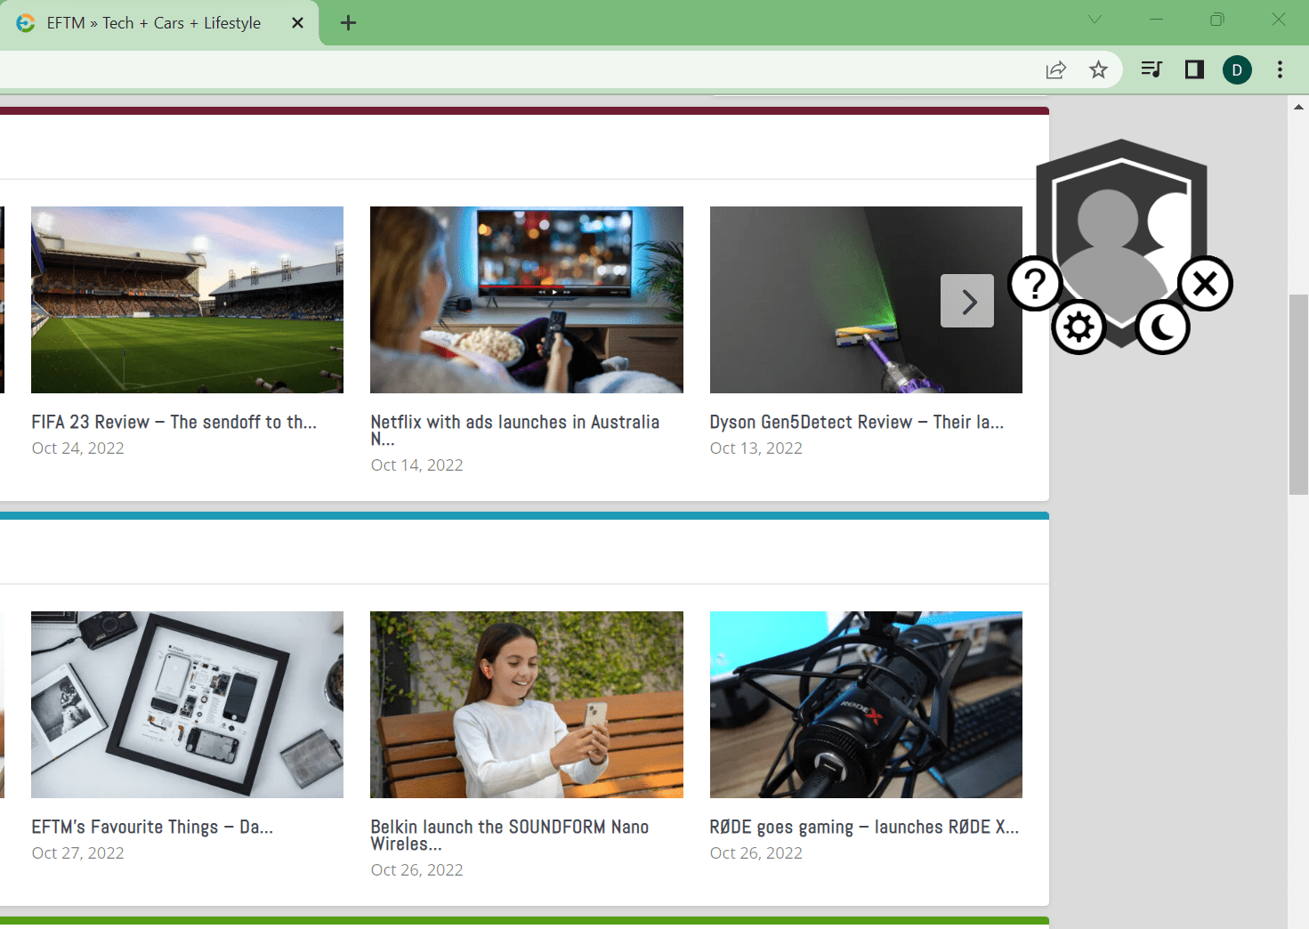This screenshot has height=929, width=1309.
Task: Dismiss the shield overlay with the X button
Action: pos(1205,284)
